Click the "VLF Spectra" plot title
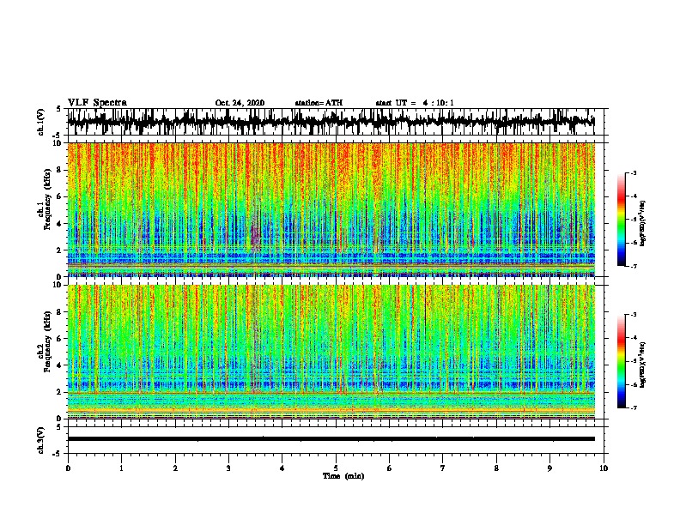680x525 pixels. click(x=97, y=103)
